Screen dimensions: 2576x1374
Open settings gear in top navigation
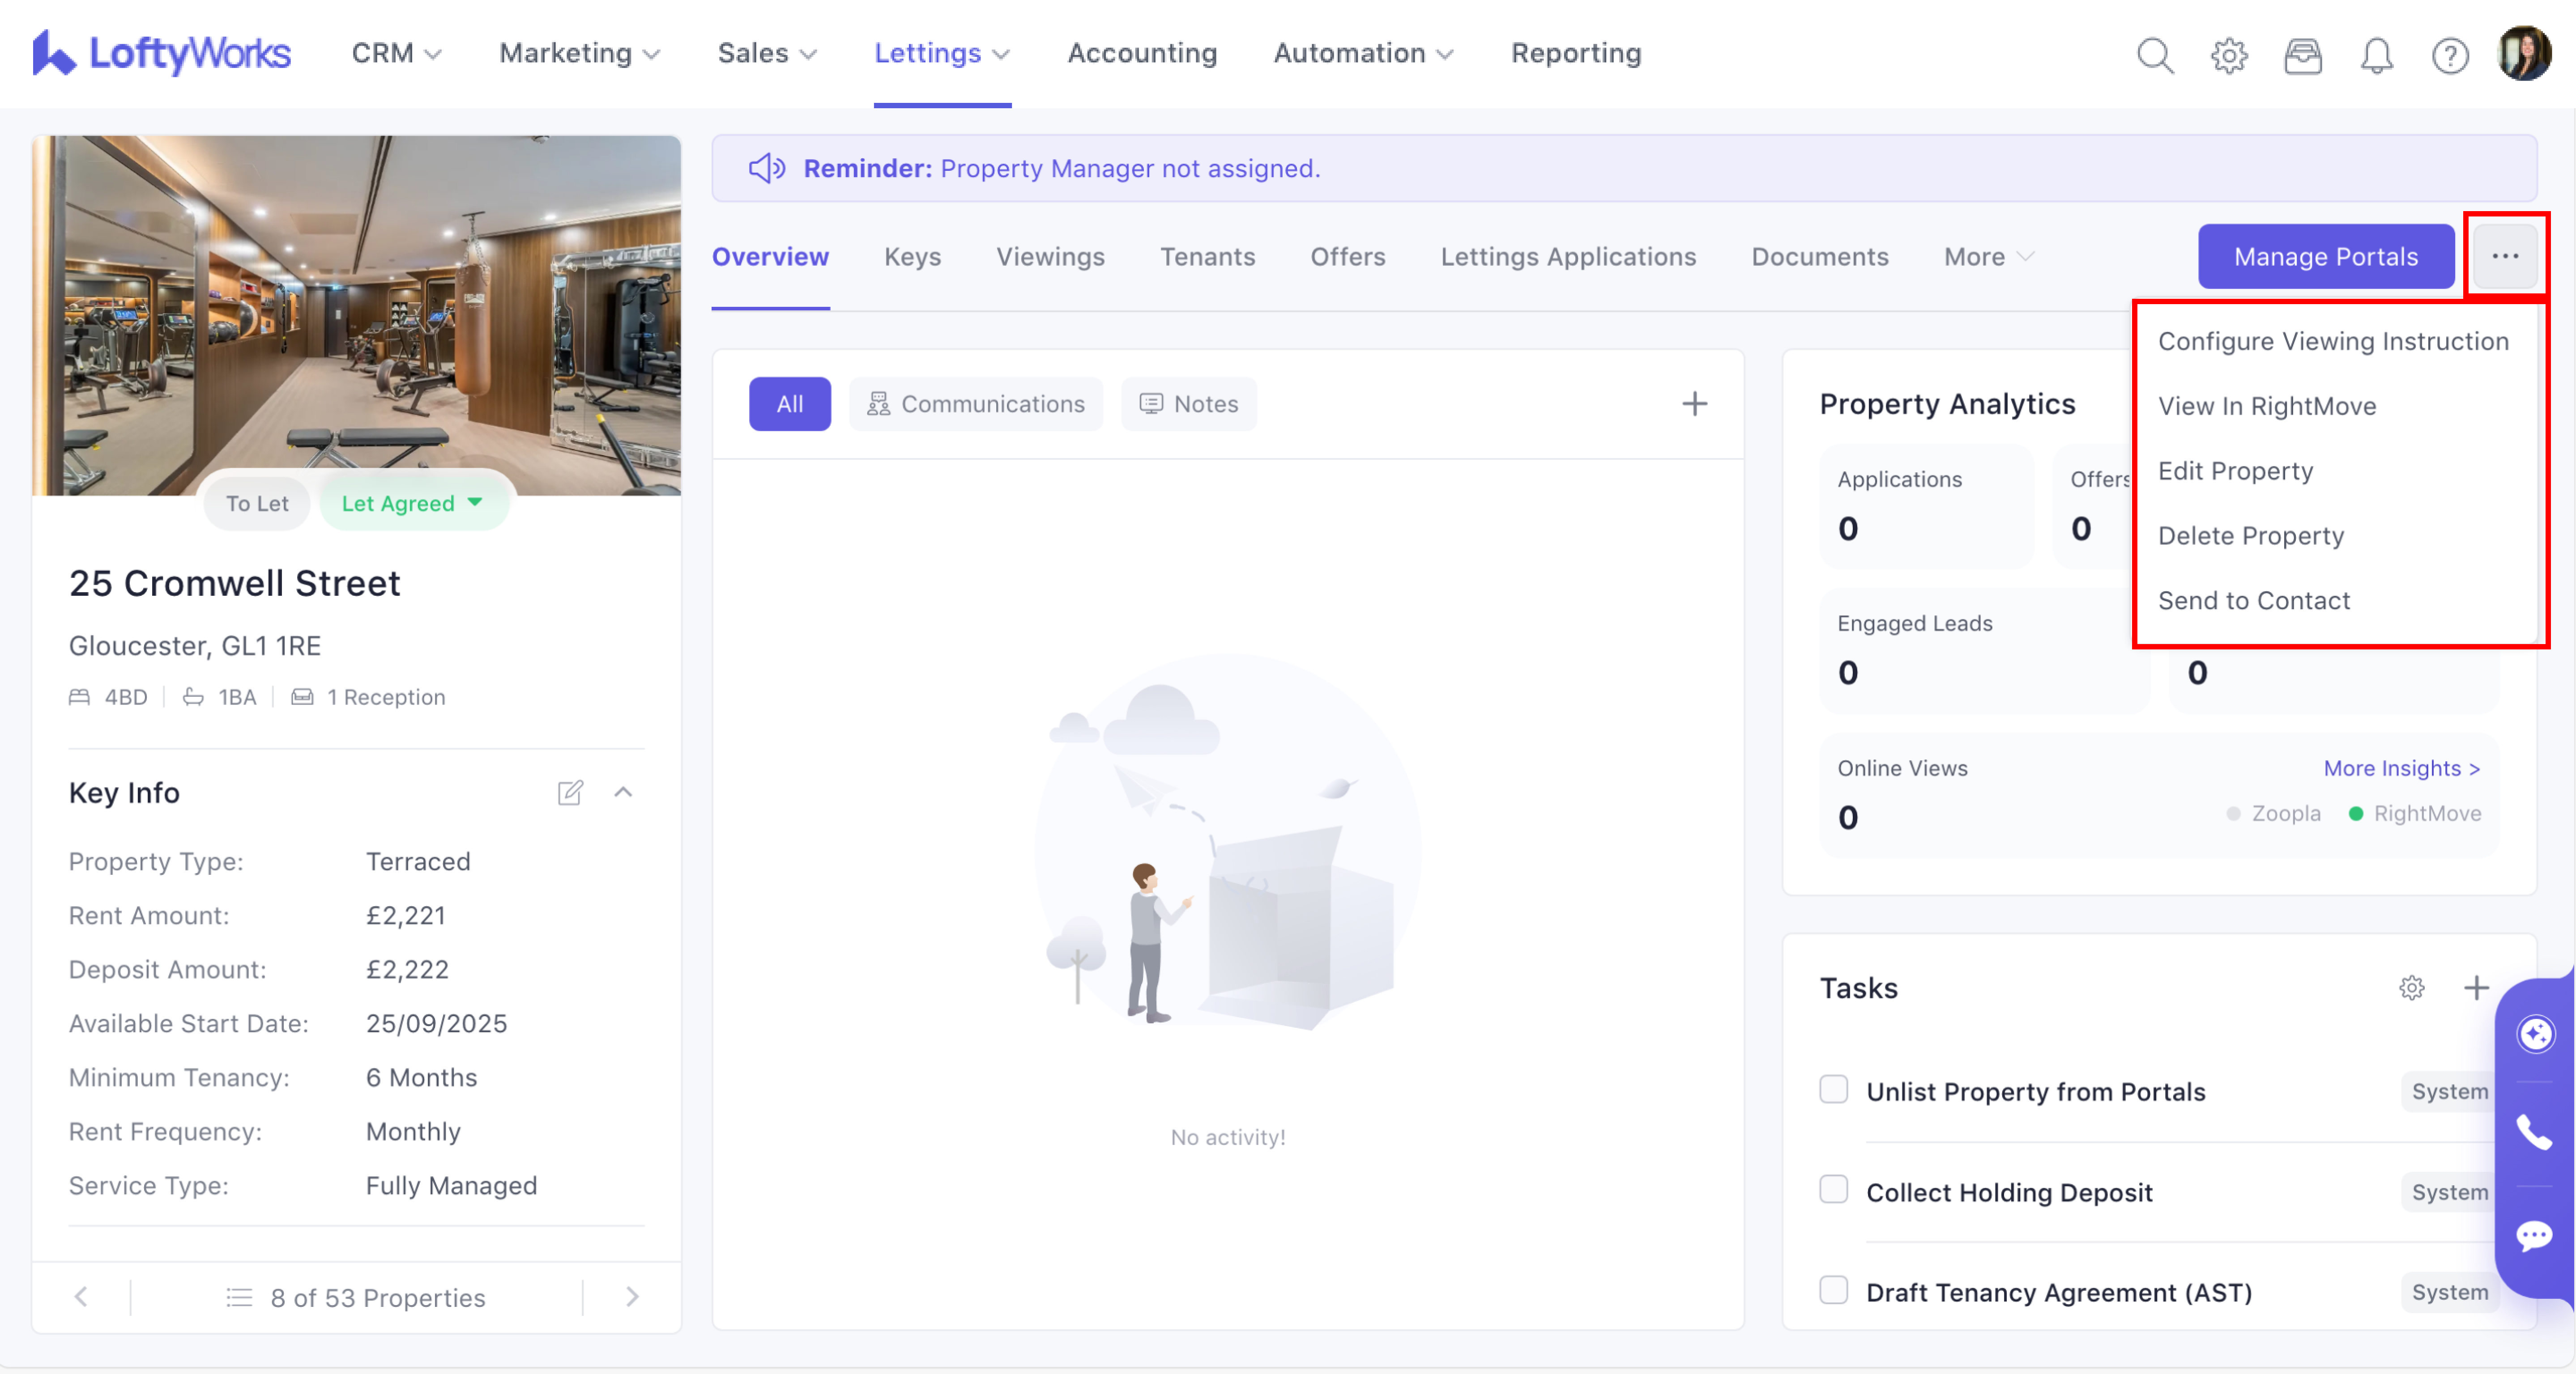2229,55
